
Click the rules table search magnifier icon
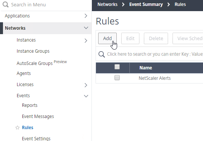101,54
